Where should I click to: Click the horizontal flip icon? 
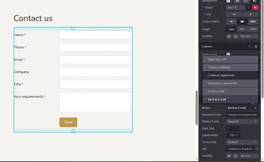click(234, 15)
